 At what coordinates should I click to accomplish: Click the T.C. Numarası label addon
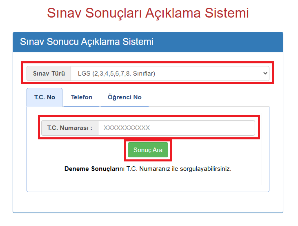pos(70,128)
